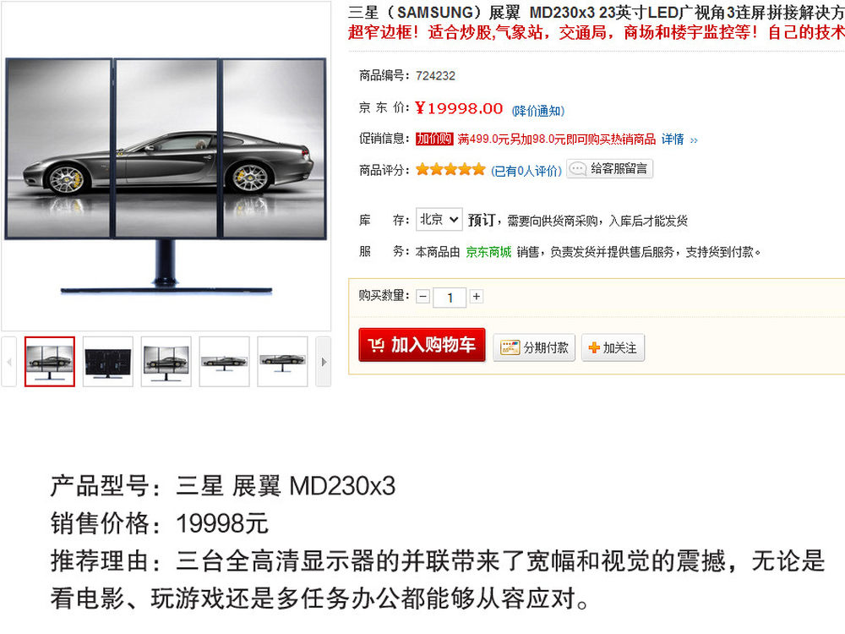Click 加关注 to follow product
Screen dimensions: 845x634
click(613, 347)
